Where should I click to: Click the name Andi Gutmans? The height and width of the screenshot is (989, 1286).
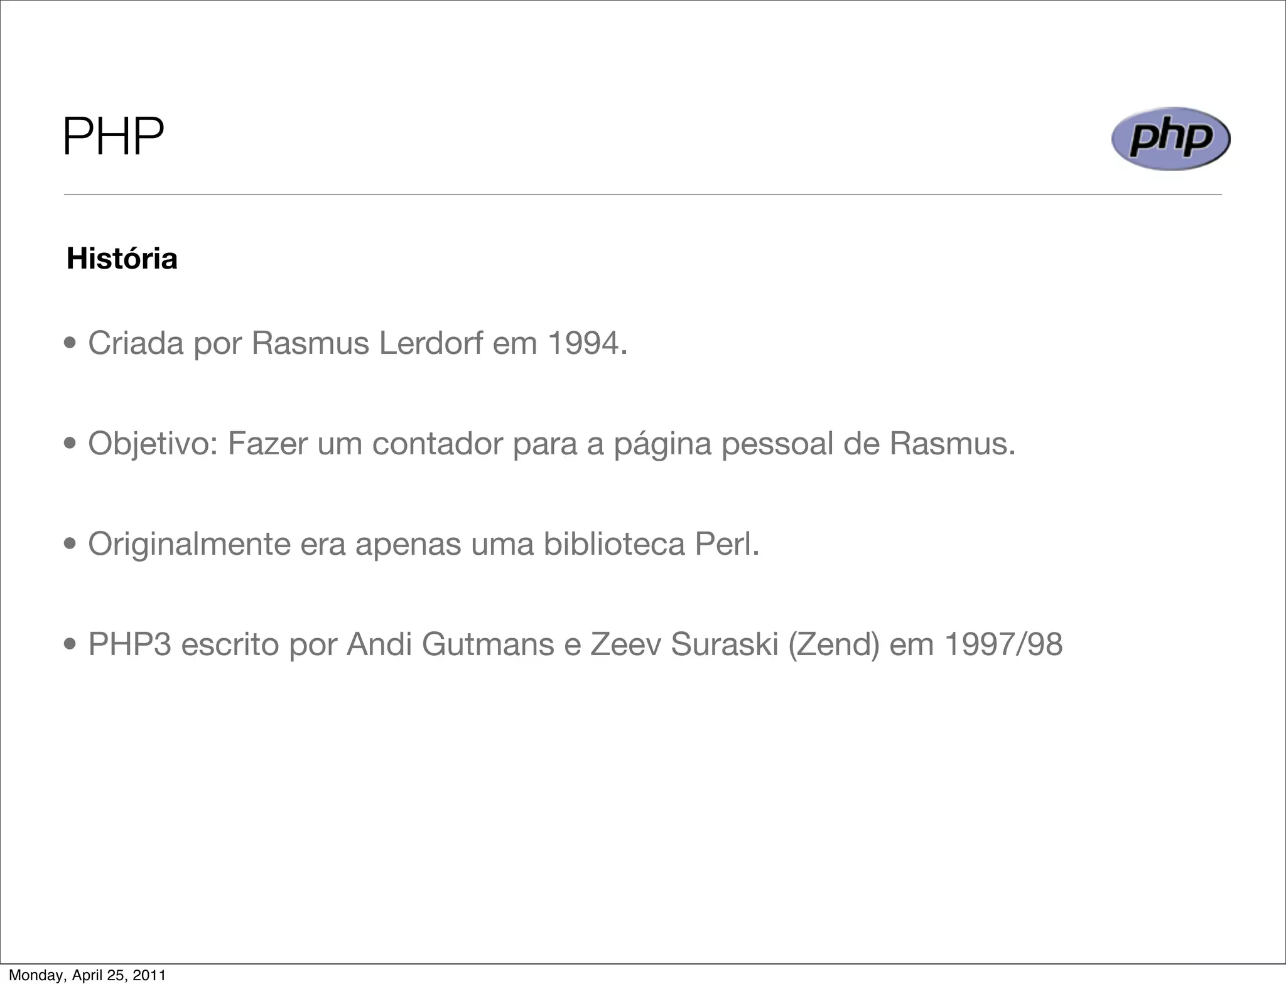click(450, 644)
